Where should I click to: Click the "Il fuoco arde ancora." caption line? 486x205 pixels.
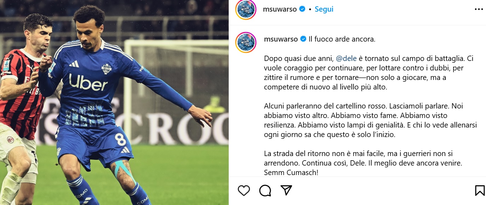click(342, 39)
